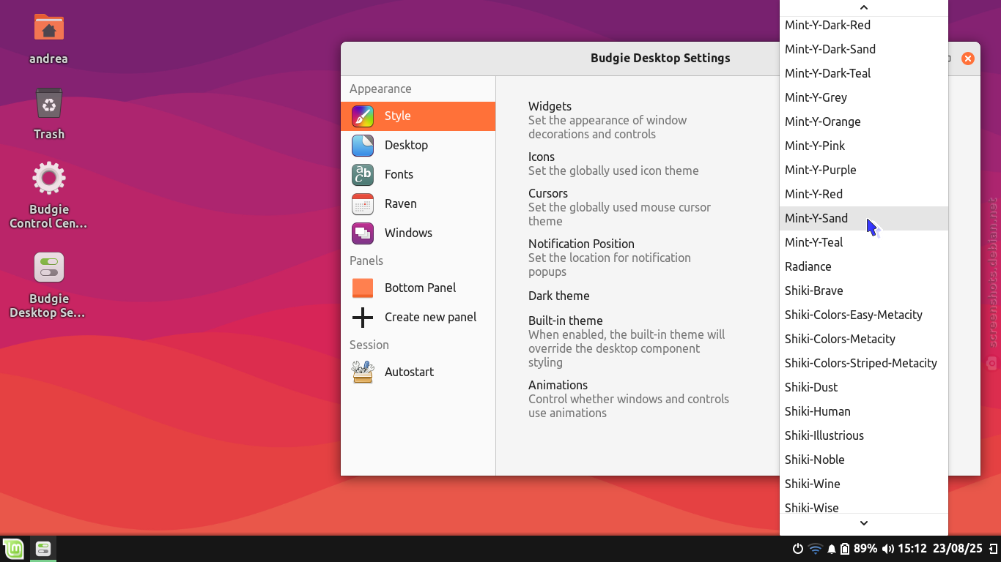Click the Widgets setting label
The image size is (1001, 562).
click(x=550, y=106)
